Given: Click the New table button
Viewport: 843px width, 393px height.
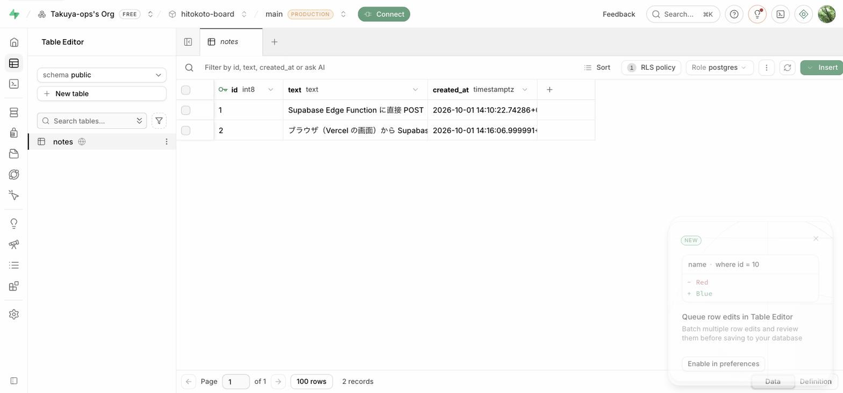Looking at the screenshot, I should [102, 94].
